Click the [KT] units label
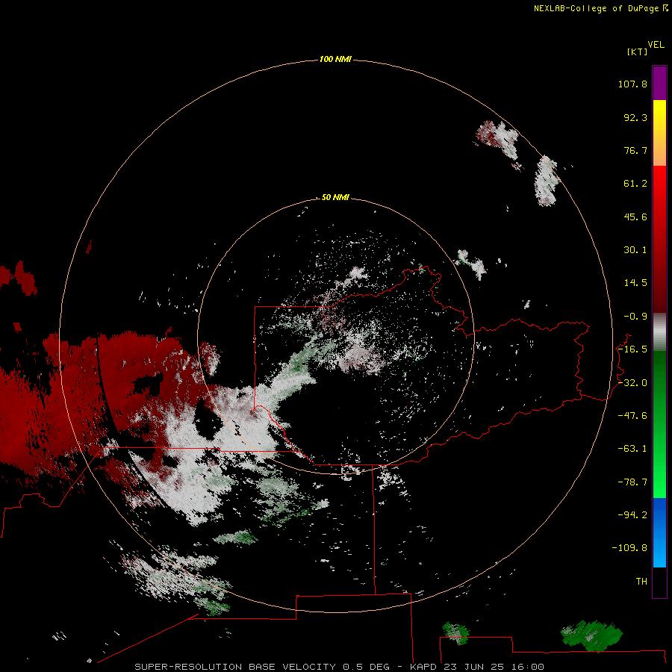The image size is (672, 672). click(x=638, y=52)
